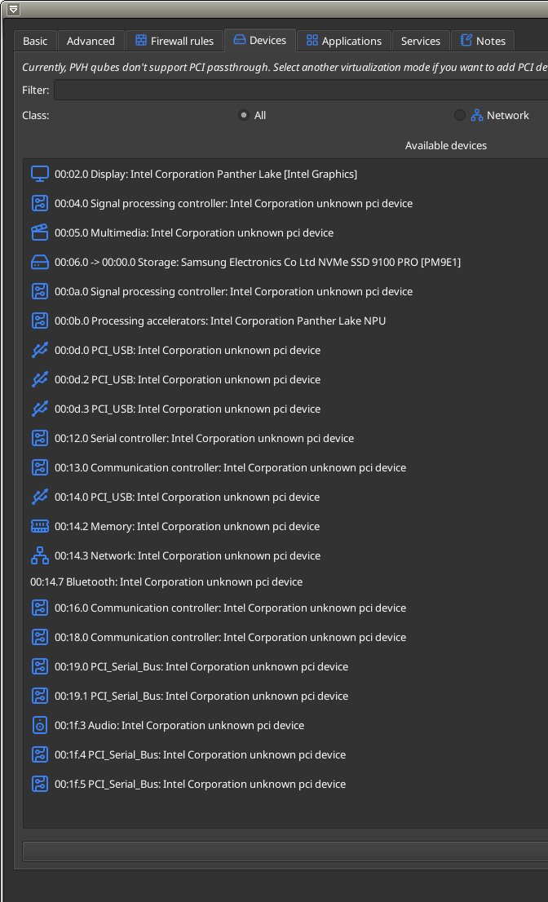The width and height of the screenshot is (548, 902).
Task: Click the Memory icon for device 00:14.2
Action: click(40, 526)
